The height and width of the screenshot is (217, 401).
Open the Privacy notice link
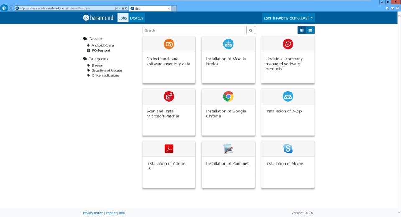pos(93,213)
